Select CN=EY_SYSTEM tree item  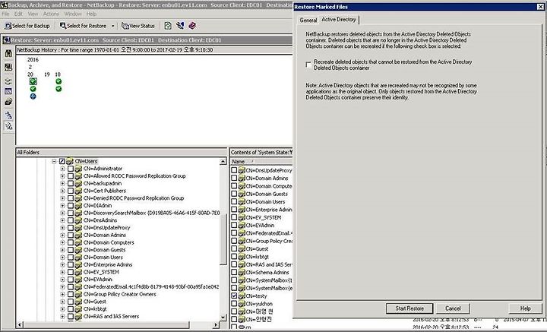point(101,272)
